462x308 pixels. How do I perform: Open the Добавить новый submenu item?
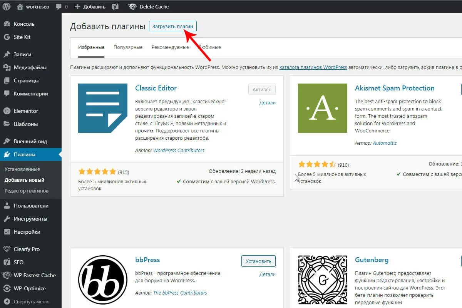(24, 180)
